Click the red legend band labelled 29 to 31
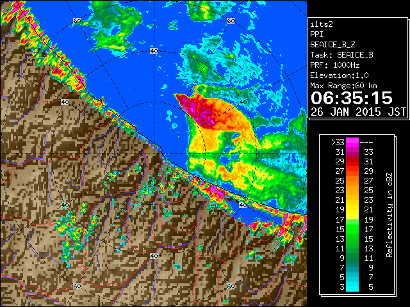410x307 pixels. (x=352, y=162)
